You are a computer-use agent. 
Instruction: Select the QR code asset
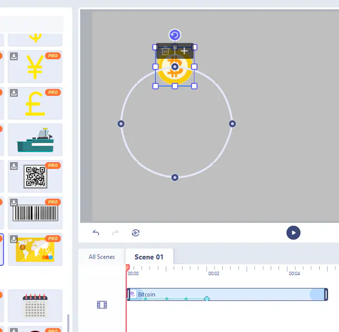(x=35, y=176)
